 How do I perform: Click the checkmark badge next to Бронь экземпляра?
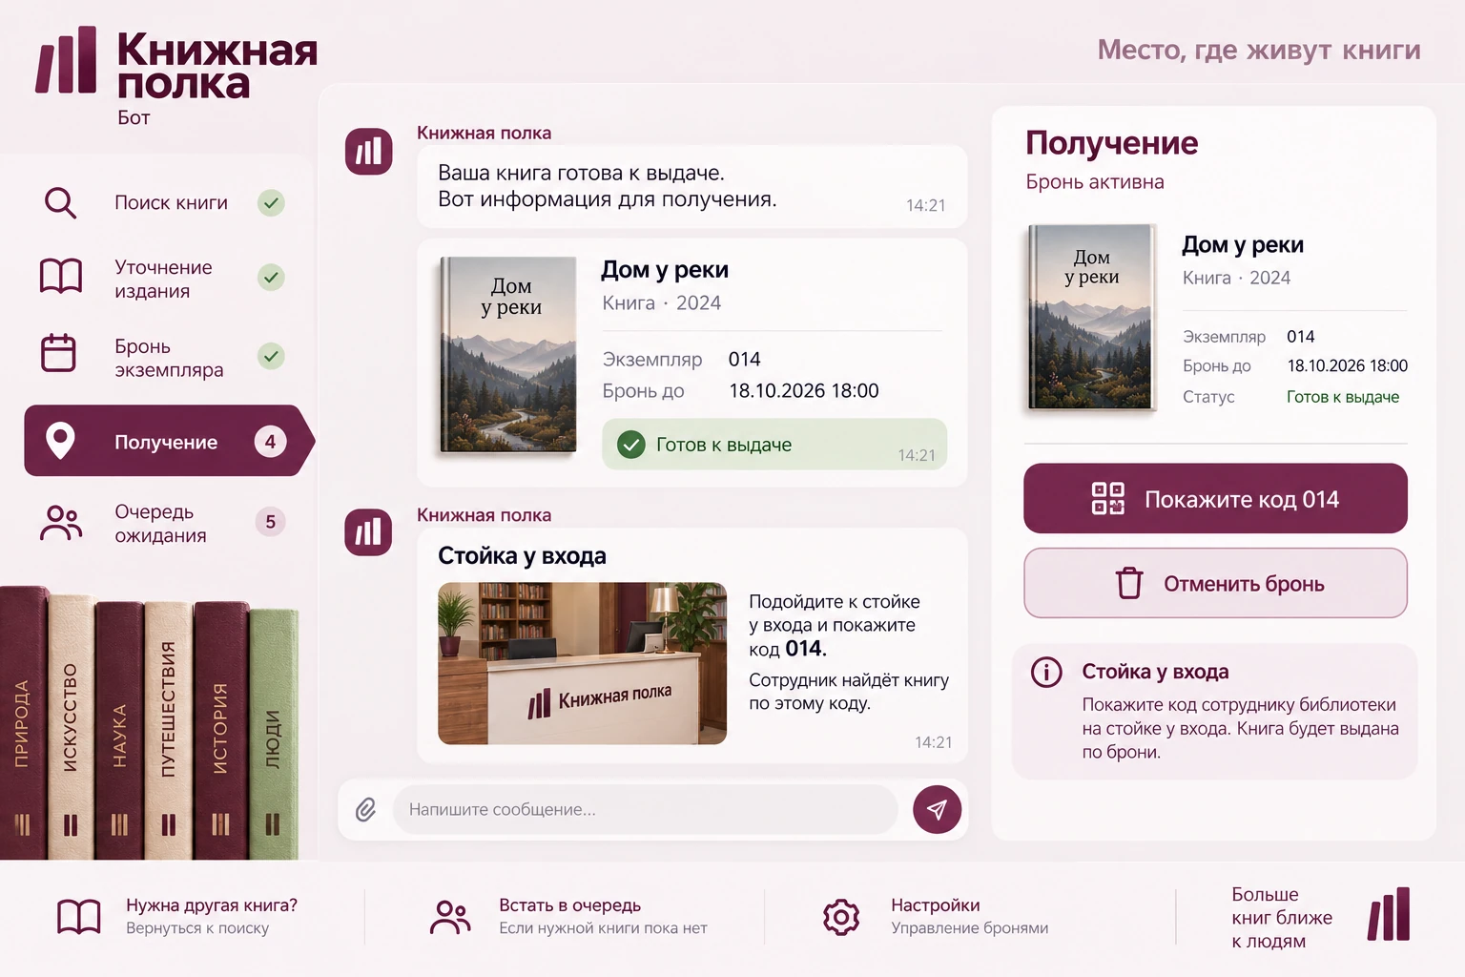tap(272, 357)
